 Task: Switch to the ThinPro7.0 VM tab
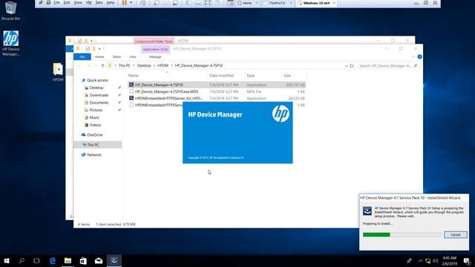277,3
